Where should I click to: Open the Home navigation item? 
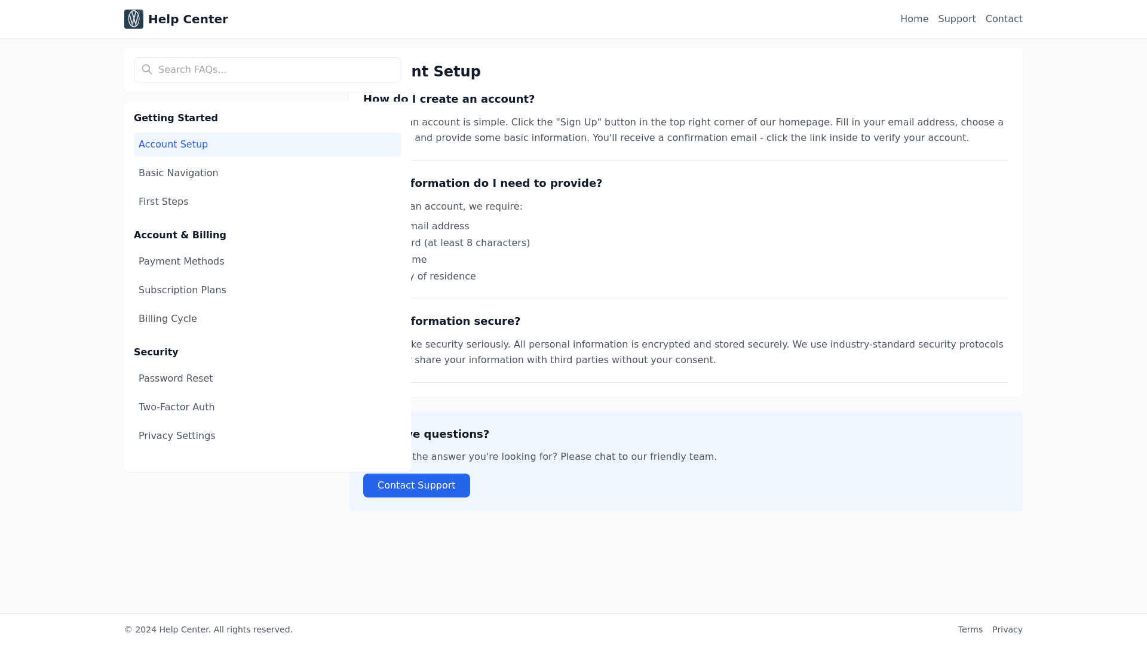point(914,19)
